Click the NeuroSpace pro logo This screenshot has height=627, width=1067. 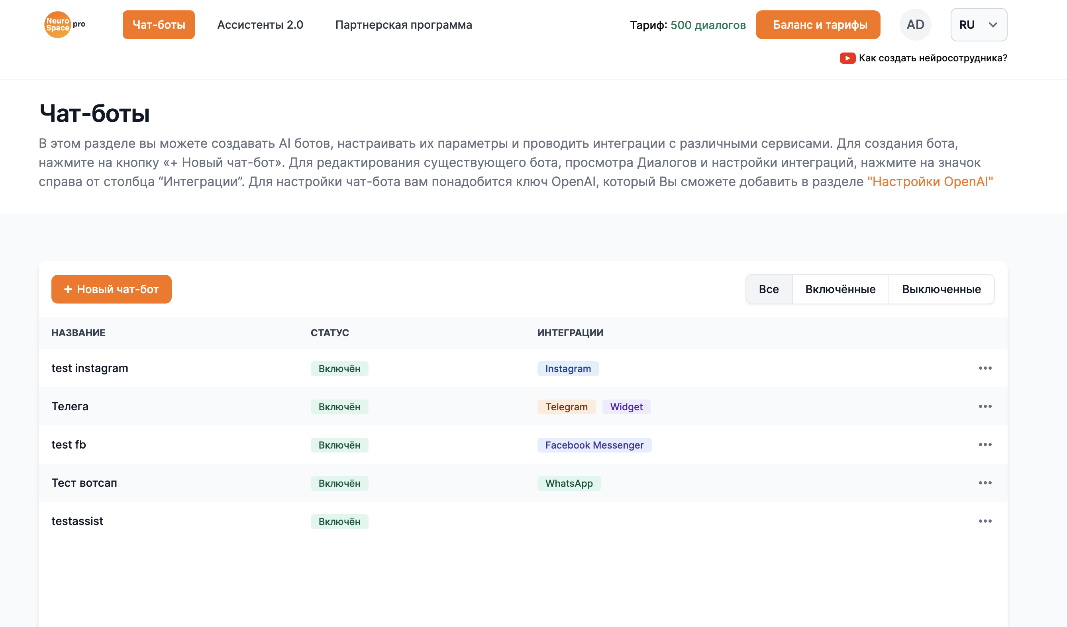coord(65,25)
